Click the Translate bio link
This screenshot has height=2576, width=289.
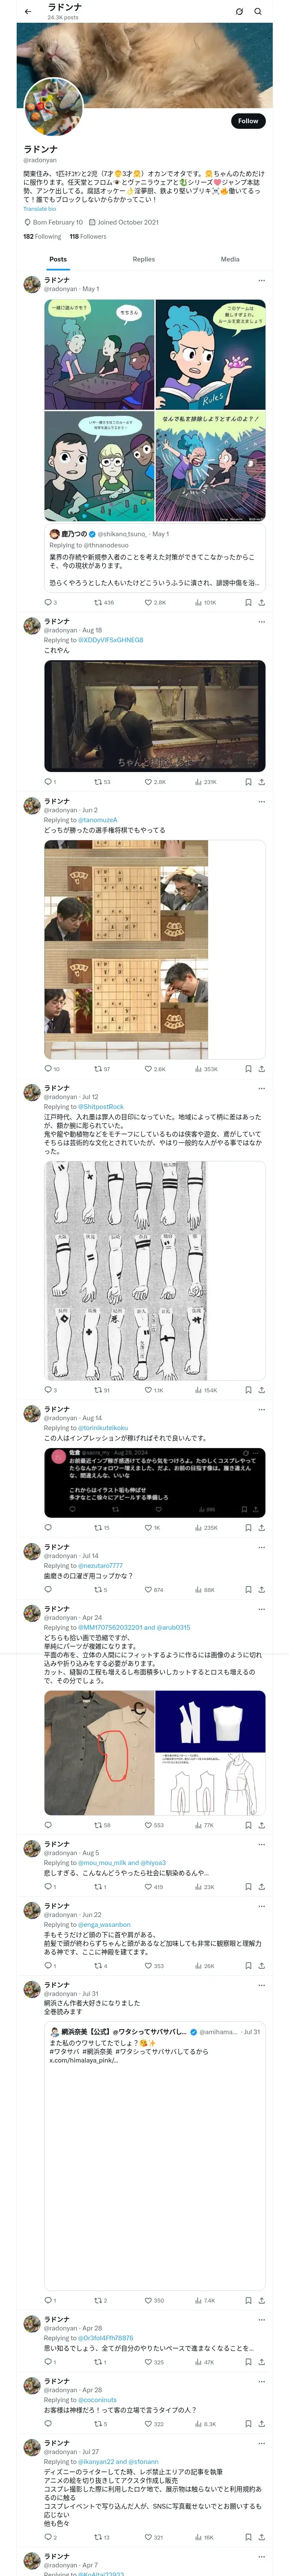[40, 209]
